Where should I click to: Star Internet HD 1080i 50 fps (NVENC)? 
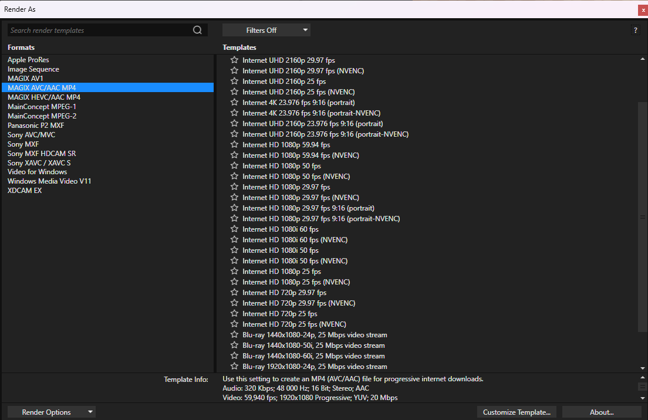234,260
